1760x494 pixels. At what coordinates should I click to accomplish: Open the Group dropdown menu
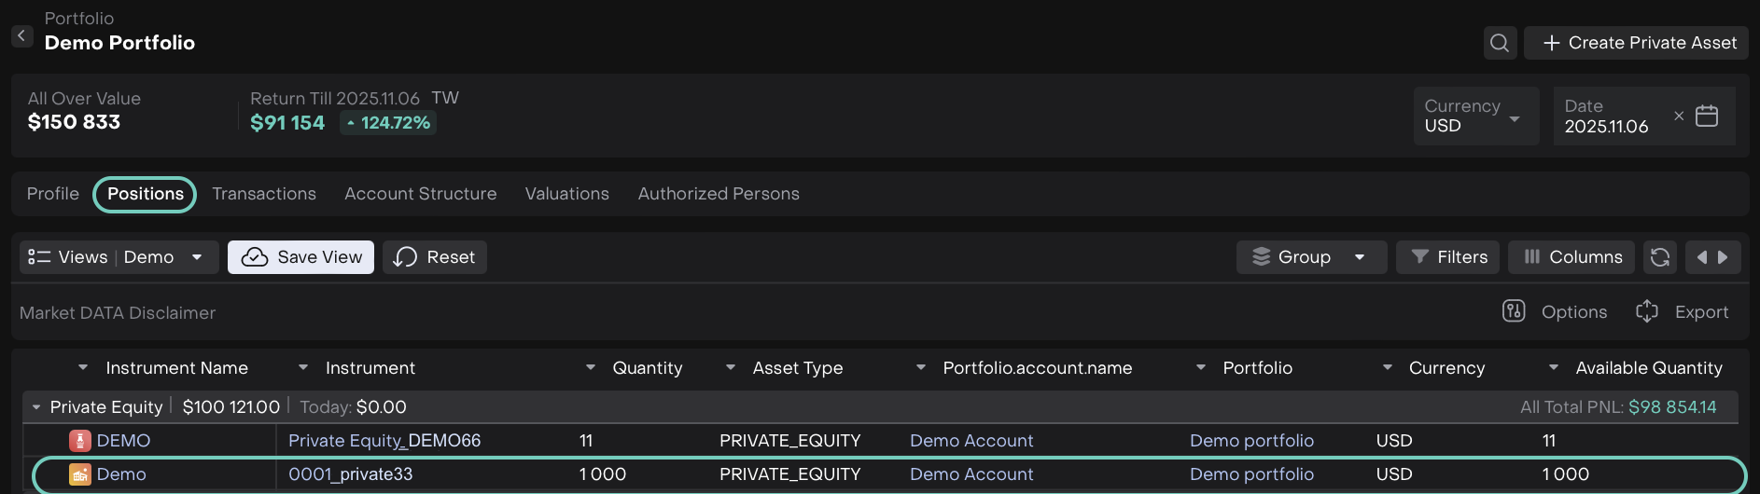1310,257
